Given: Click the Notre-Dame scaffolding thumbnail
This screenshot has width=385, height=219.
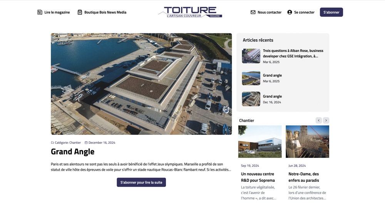Looking at the screenshot, I should [307, 142].
